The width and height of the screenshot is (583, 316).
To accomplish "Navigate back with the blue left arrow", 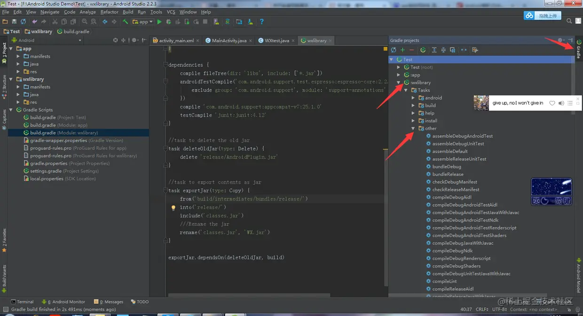I will click(105, 22).
